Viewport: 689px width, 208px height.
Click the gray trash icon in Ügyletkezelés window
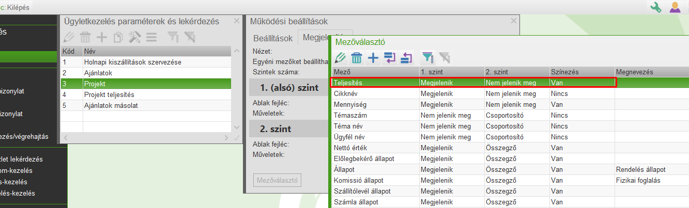pyautogui.click(x=85, y=37)
